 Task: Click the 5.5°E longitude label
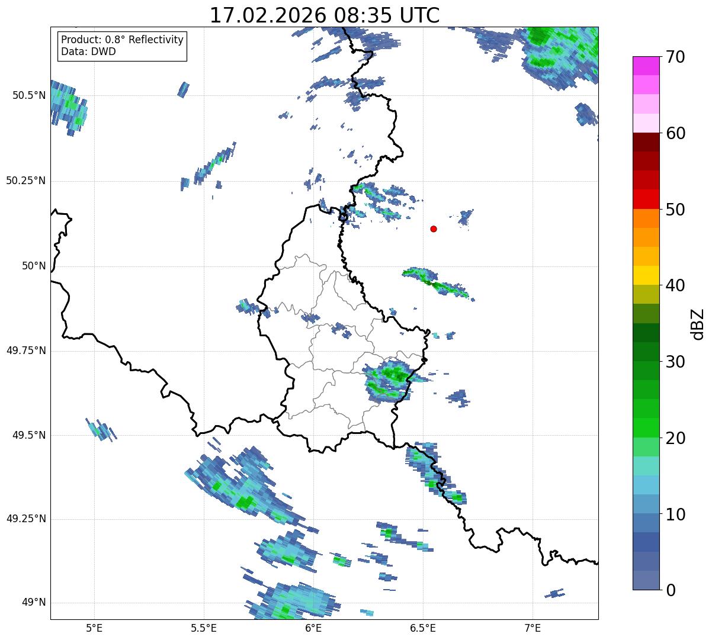pos(204,628)
